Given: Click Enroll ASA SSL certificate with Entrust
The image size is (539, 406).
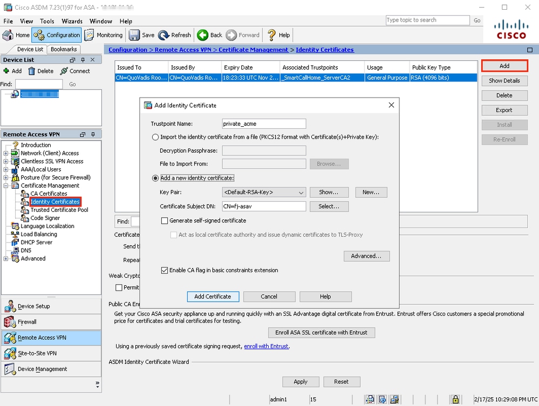Looking at the screenshot, I should pyautogui.click(x=322, y=333).
